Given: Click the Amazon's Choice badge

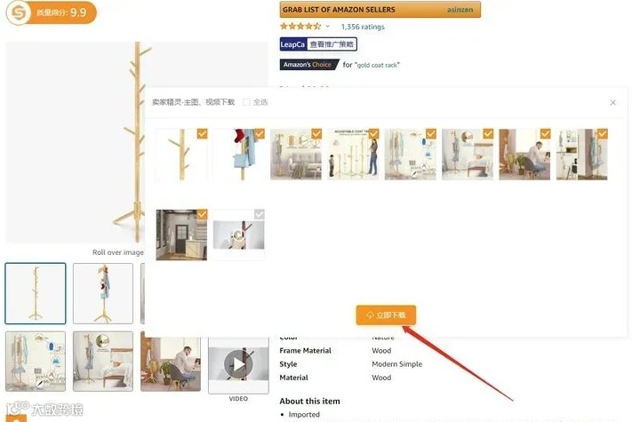Looking at the screenshot, I should click(x=308, y=65).
